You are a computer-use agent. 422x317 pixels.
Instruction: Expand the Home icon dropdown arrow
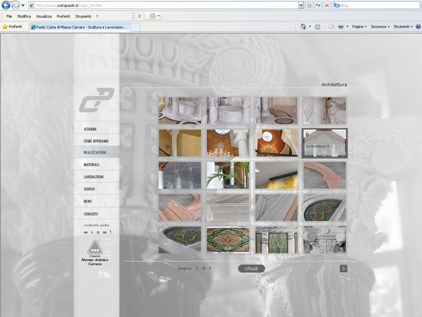coord(310,27)
